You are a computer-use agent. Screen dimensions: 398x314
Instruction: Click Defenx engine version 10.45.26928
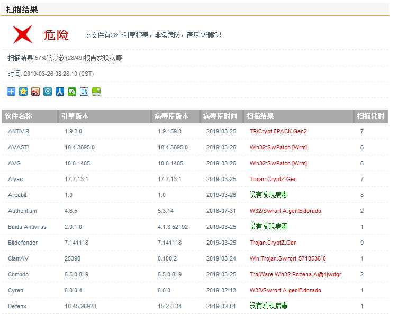click(x=80, y=306)
